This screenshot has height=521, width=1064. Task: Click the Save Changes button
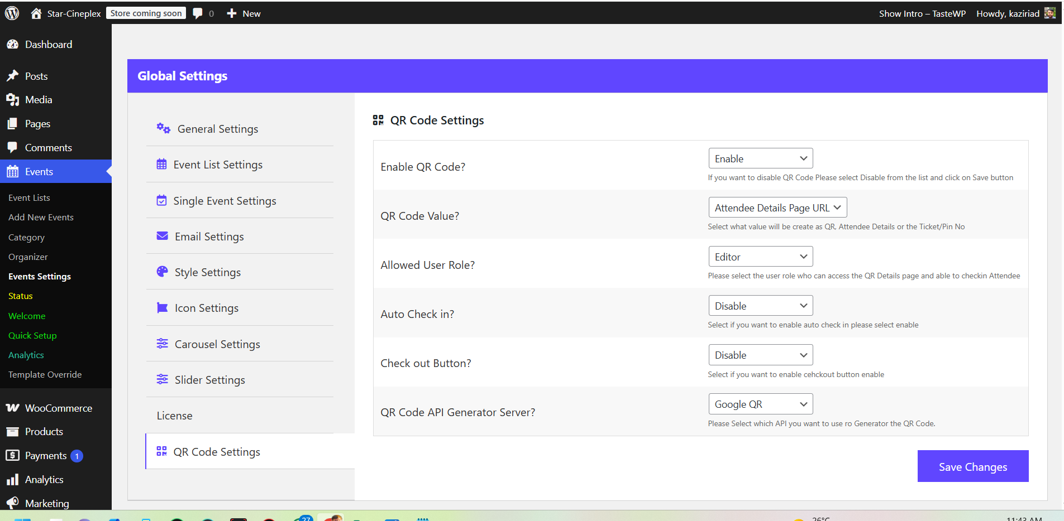pos(972,466)
